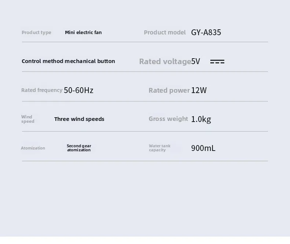Select the model number GY-A835
Screen dimensions: 290x244
[206, 33]
